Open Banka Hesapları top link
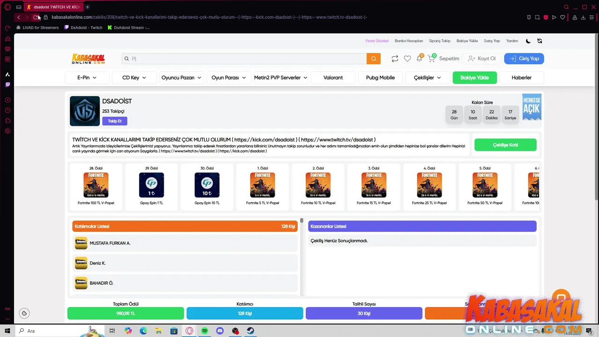 (409, 41)
